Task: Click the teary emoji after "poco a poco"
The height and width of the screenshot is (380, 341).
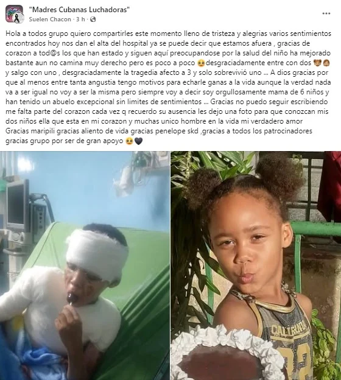Action: pyautogui.click(x=201, y=63)
